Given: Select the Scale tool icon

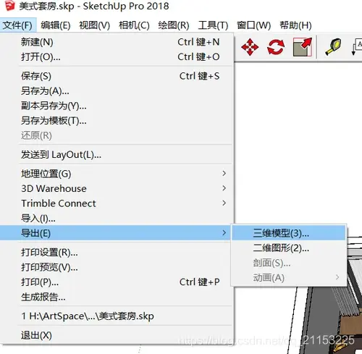Looking at the screenshot, I should click(303, 47).
